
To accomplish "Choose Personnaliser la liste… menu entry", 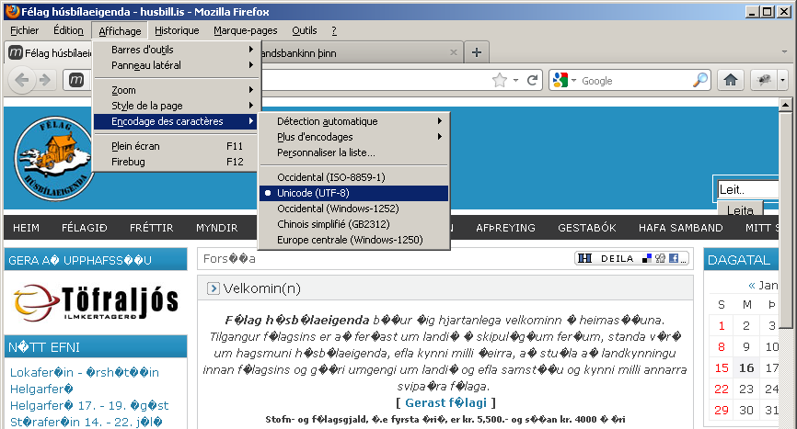I will click(x=353, y=152).
